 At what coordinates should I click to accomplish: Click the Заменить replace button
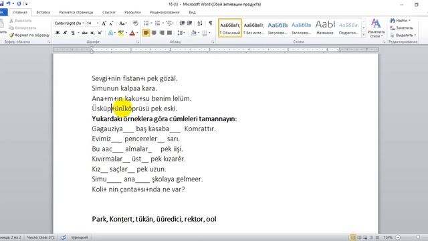[x=401, y=28]
